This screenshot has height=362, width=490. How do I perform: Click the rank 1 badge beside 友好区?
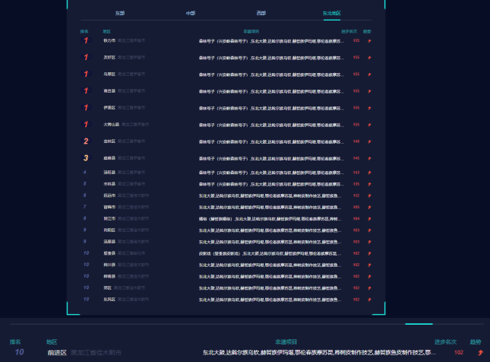click(86, 57)
